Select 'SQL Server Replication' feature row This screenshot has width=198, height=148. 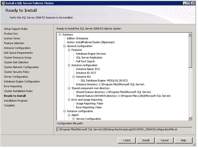[x=89, y=58]
